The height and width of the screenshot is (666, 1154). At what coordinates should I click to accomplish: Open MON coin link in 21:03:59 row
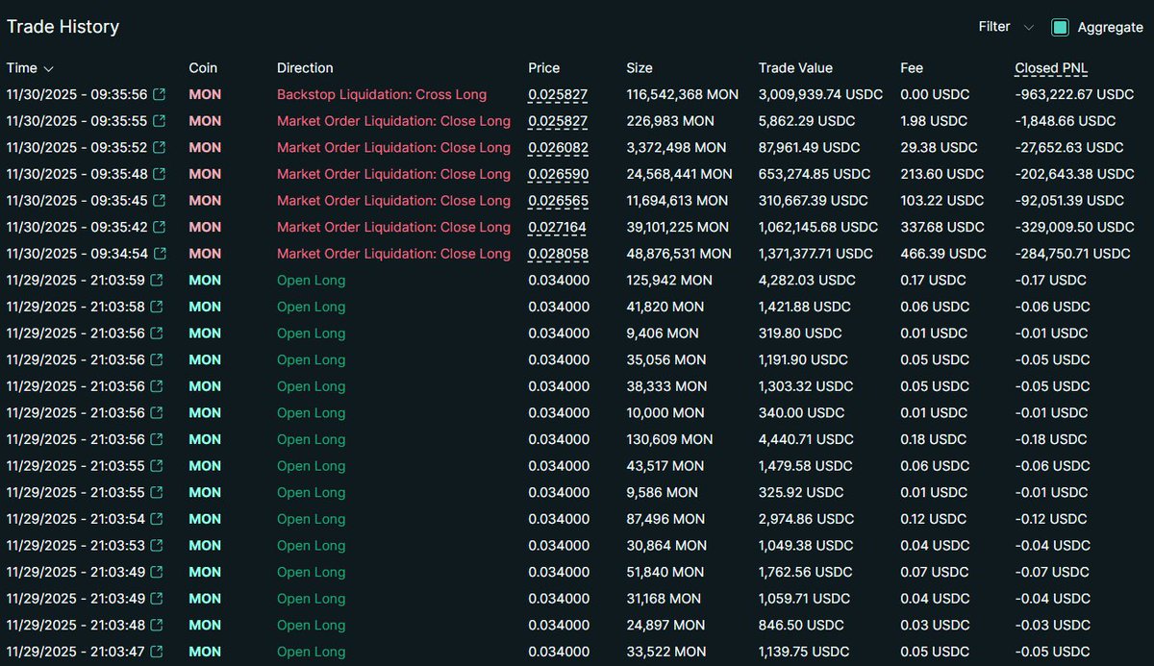(205, 280)
